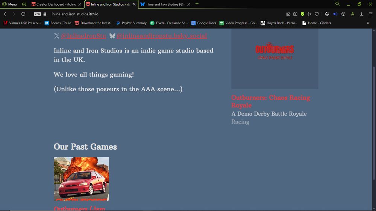This screenshot has width=376, height=211.
Task: Open the Fiverr - Freelance bookmark
Action: click(x=169, y=23)
